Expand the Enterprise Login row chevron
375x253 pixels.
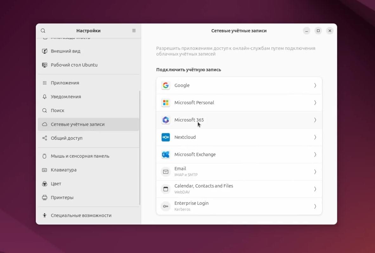(x=315, y=206)
